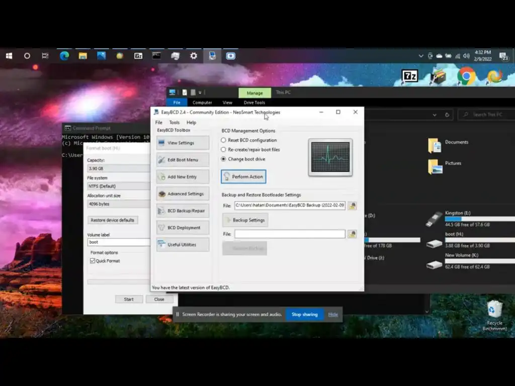The height and width of the screenshot is (386, 515).
Task: Click Explorer refresh icon
Action: [447, 115]
